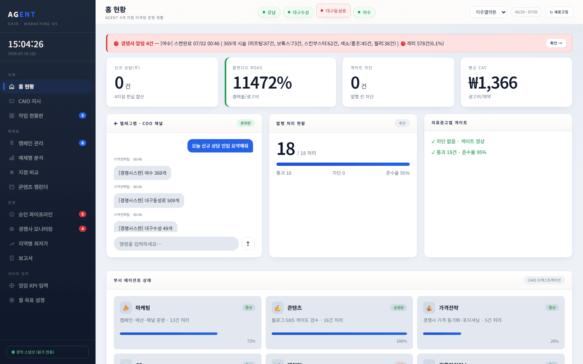Screen dimensions: 583x364
Task: Click the 마케팅 agent card icon
Action: point(126,308)
